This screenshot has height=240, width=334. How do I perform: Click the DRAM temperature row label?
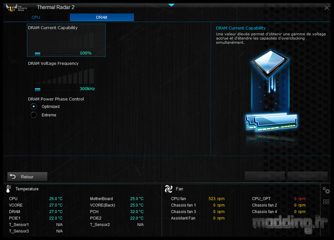click(15, 212)
